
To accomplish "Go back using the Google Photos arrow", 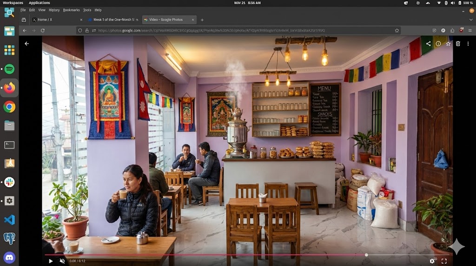I will [26, 44].
